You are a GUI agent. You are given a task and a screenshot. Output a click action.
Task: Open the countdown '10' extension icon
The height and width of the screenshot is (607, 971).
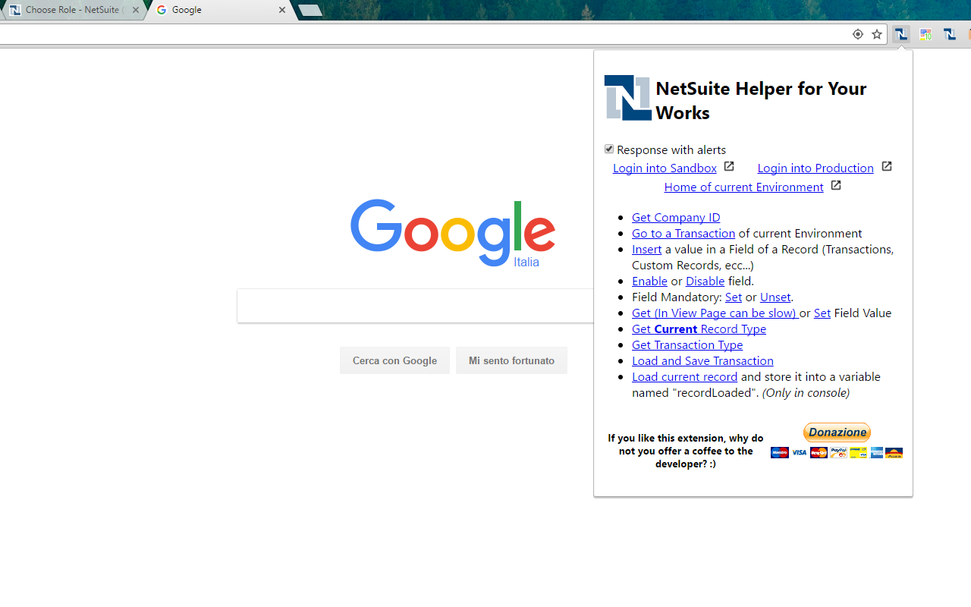coord(925,34)
